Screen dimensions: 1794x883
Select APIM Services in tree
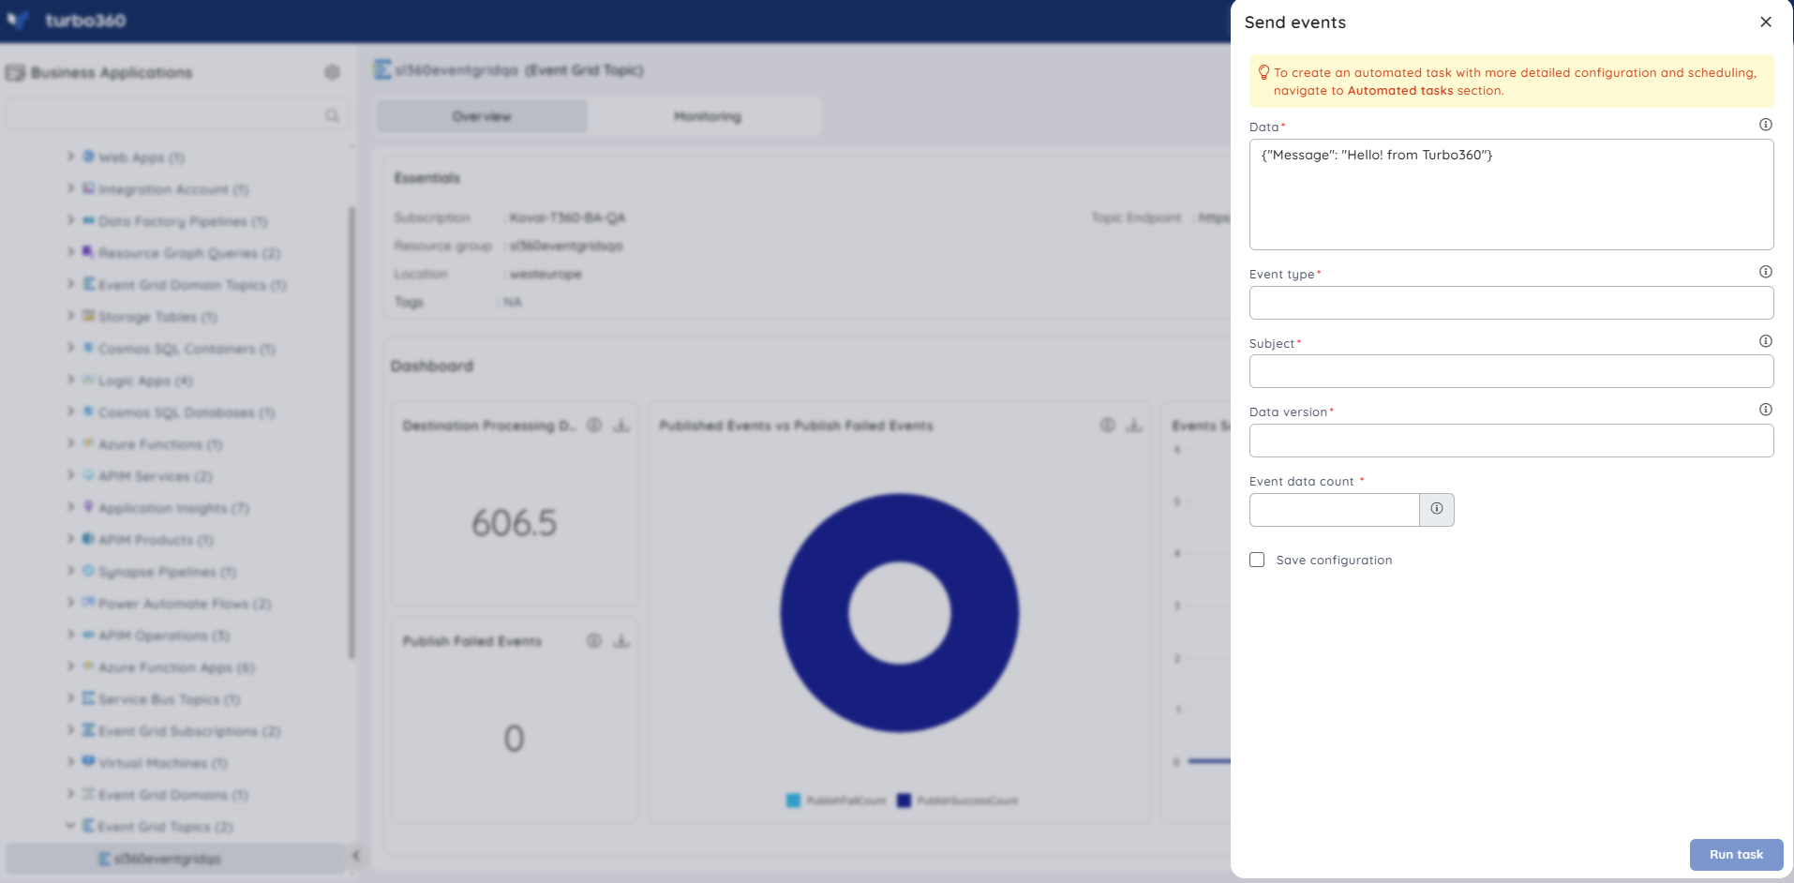pos(156,476)
